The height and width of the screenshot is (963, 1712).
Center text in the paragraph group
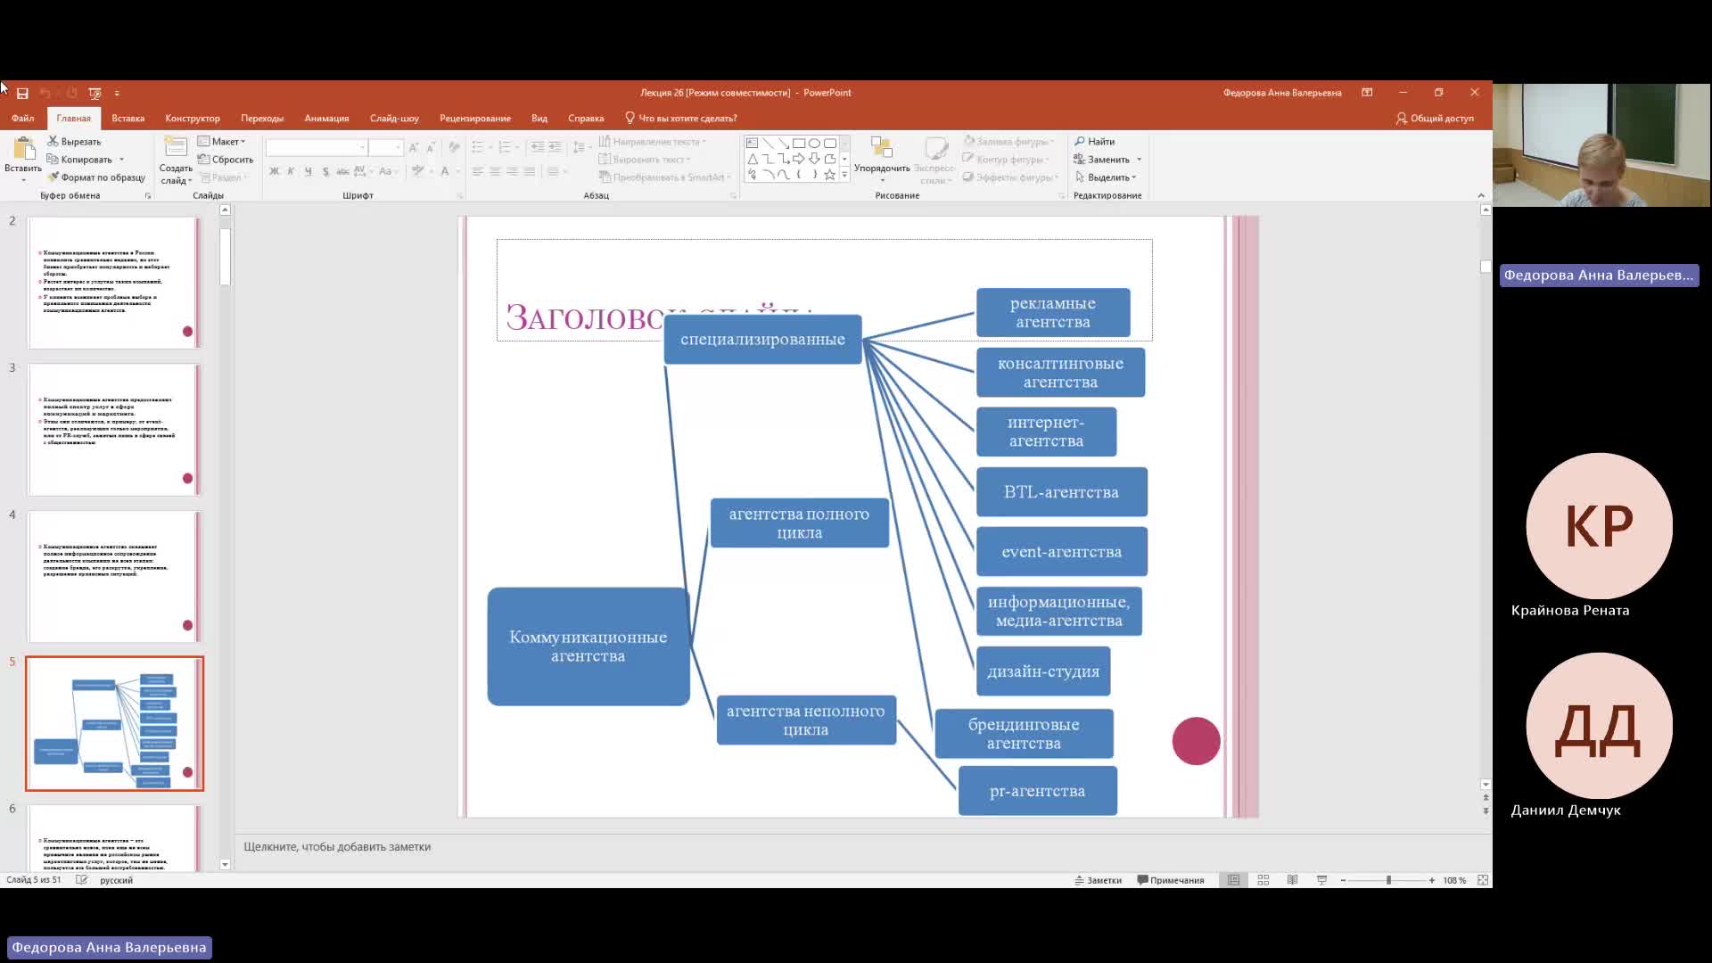click(495, 171)
